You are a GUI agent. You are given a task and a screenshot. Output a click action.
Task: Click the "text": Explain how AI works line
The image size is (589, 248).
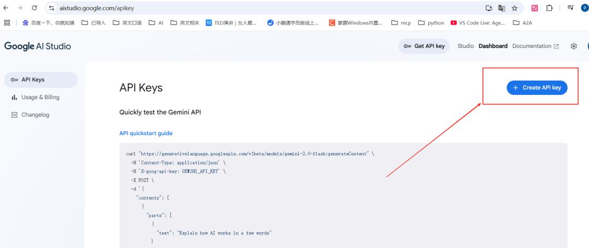tap(214, 233)
